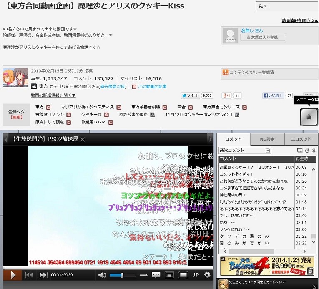Open dictionary icon next to クッキー☆ tag

pos(106,115)
